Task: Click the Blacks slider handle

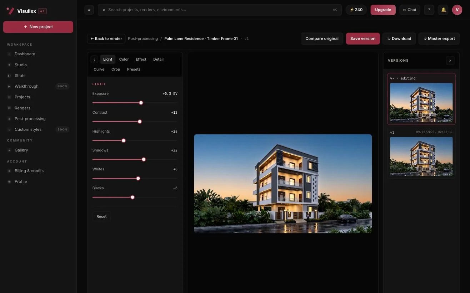Action: tap(132, 197)
